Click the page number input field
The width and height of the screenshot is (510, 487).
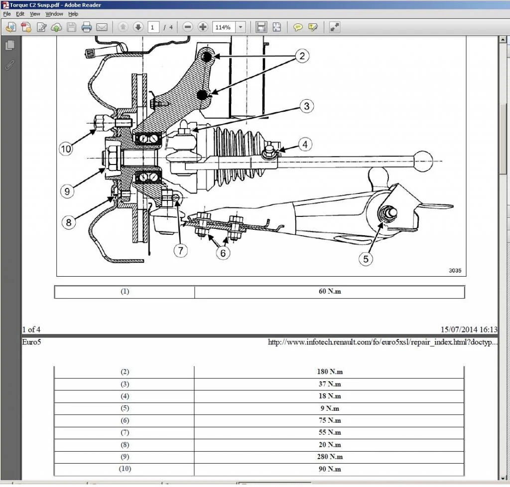(x=153, y=27)
